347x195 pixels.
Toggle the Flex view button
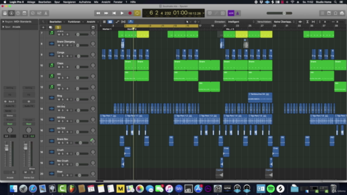tap(123, 22)
